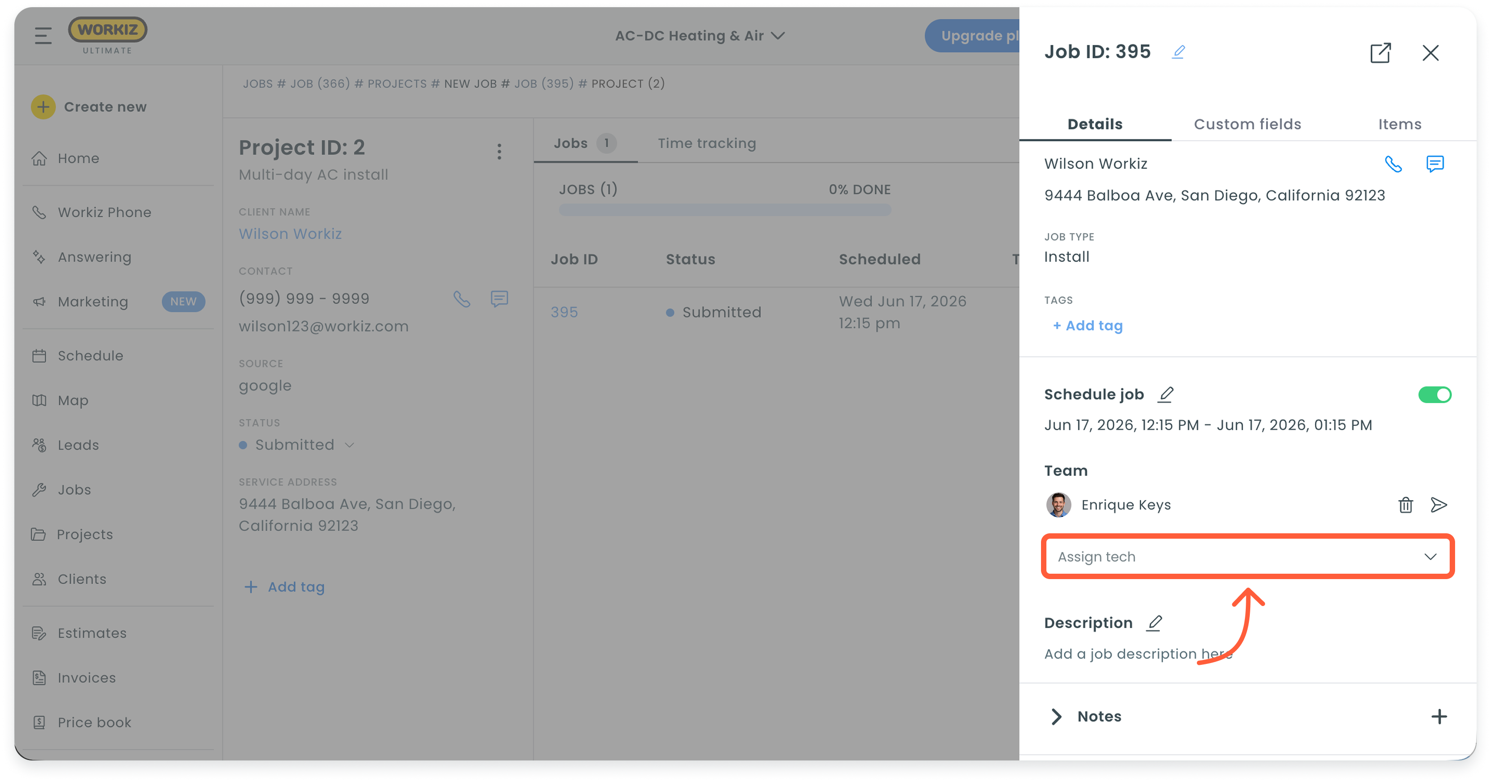
Task: Open the Assign tech dropdown
Action: pyautogui.click(x=1247, y=557)
